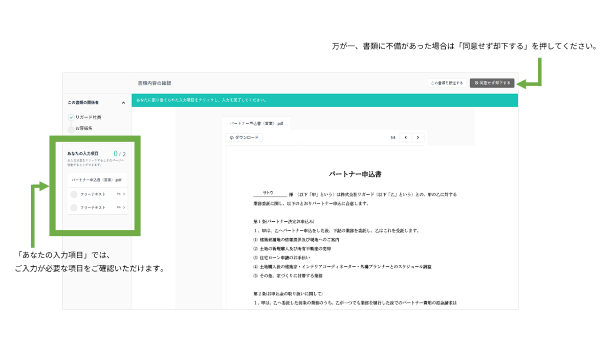
Task: Click the download icon on the ダウンロード button
Action: pos(231,137)
